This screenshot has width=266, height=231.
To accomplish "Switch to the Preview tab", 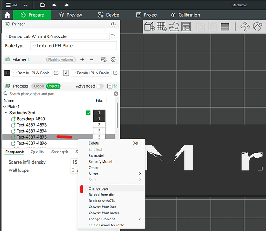I will pyautogui.click(x=70, y=15).
